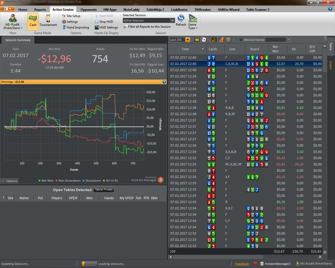Open the Opponents tab

click(x=88, y=10)
